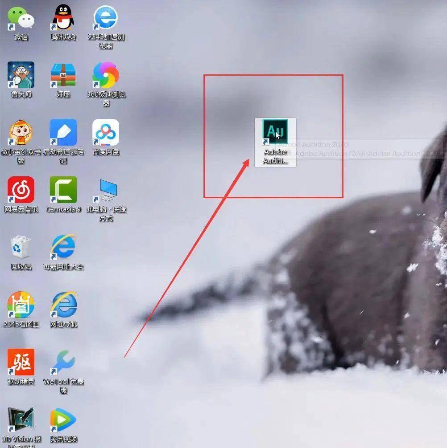Select the 网址导航 browser shortcut
Viewport: 447px width, 448px height.
63,305
